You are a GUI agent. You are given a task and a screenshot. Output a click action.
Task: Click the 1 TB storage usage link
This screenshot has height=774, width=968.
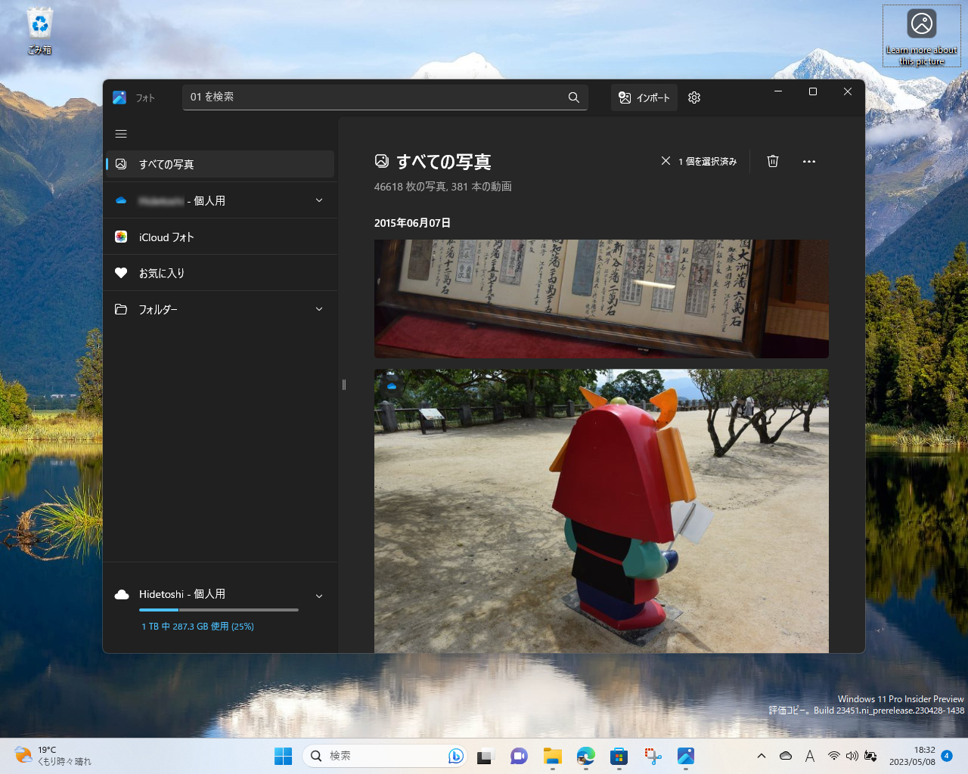point(197,626)
